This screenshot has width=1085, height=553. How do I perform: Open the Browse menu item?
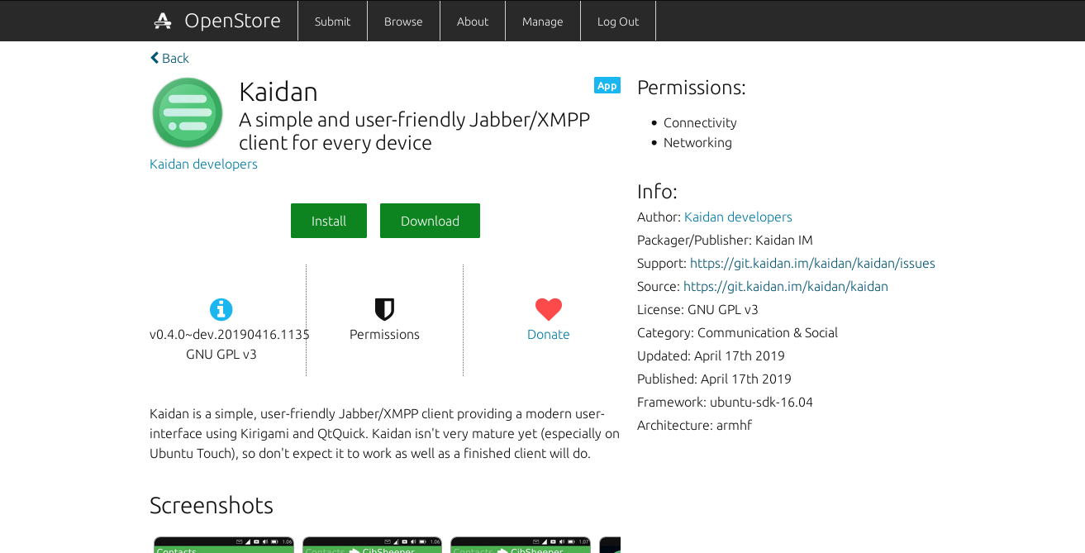(x=403, y=21)
